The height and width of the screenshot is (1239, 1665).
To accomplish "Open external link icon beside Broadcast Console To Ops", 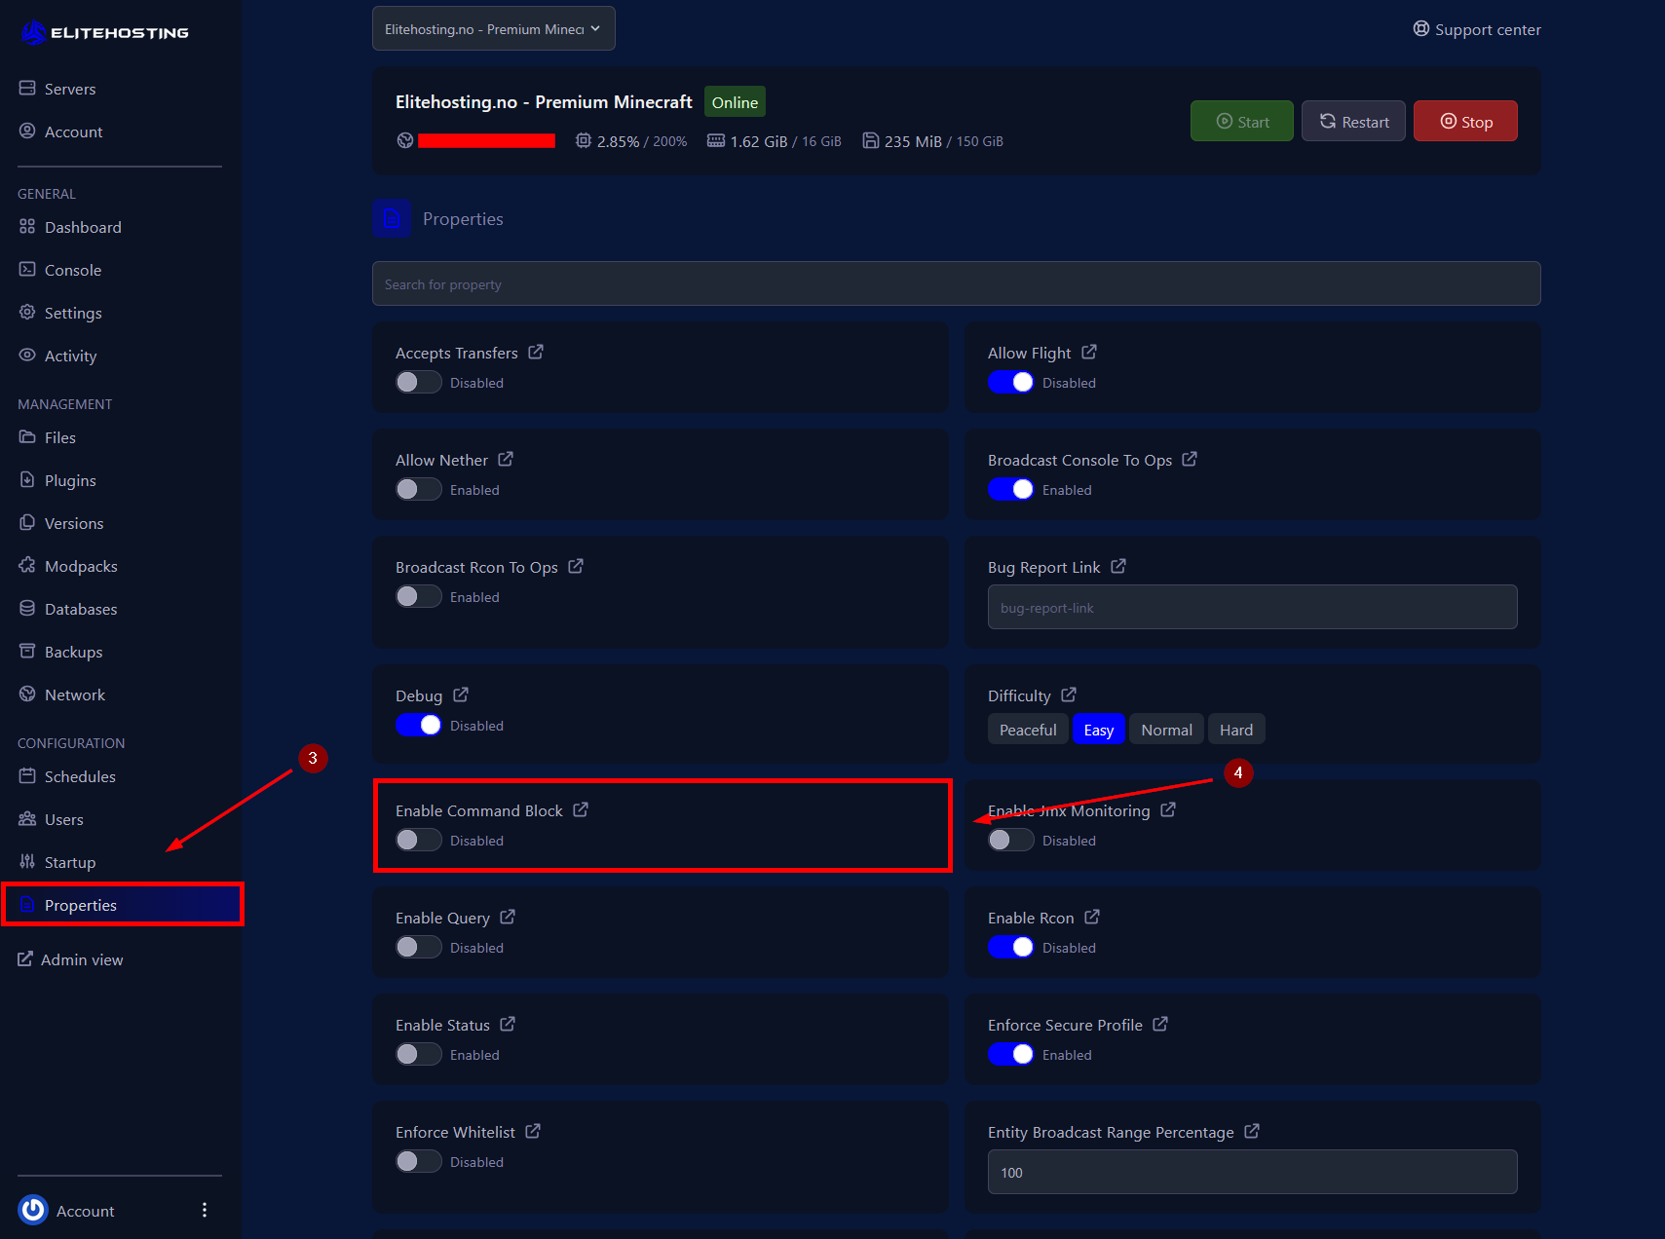I will [x=1190, y=459].
